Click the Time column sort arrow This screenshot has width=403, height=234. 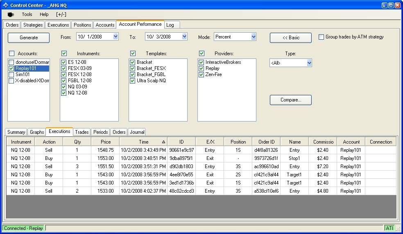click(x=163, y=142)
